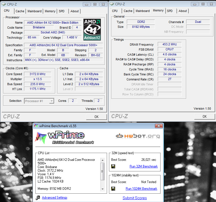The image size is (216, 202).
Task: Click the HT Link value 1175.1 MHz
Action: point(37,89)
